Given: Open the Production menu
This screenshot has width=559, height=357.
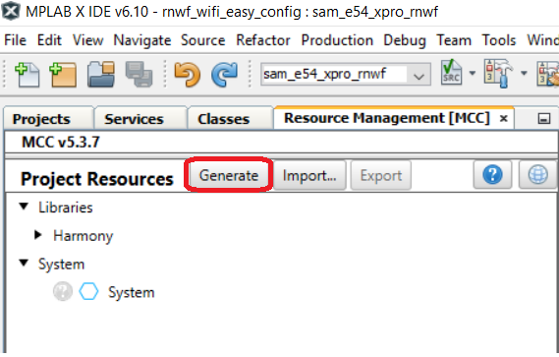Looking at the screenshot, I should pyautogui.click(x=337, y=40).
